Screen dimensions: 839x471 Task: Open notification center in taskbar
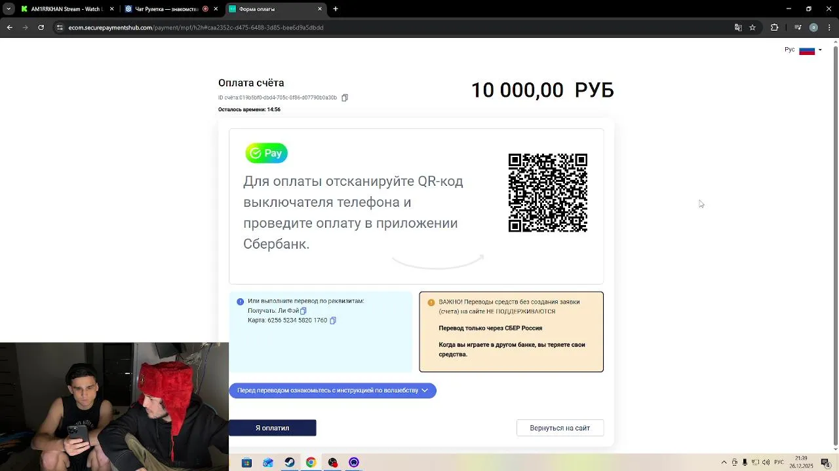(826, 462)
